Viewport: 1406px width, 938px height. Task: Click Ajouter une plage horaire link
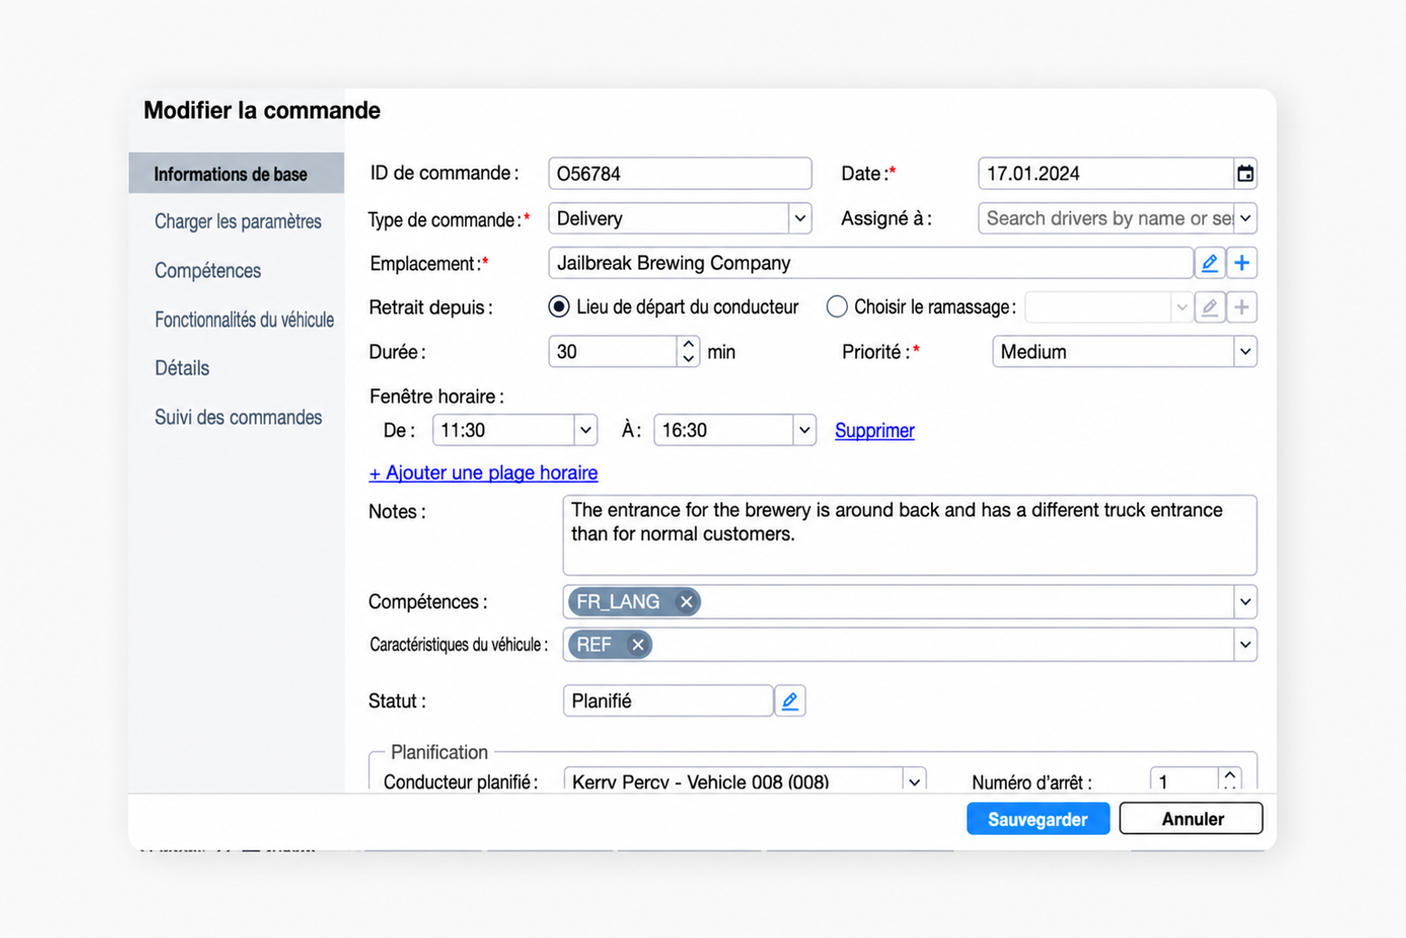[x=483, y=473]
